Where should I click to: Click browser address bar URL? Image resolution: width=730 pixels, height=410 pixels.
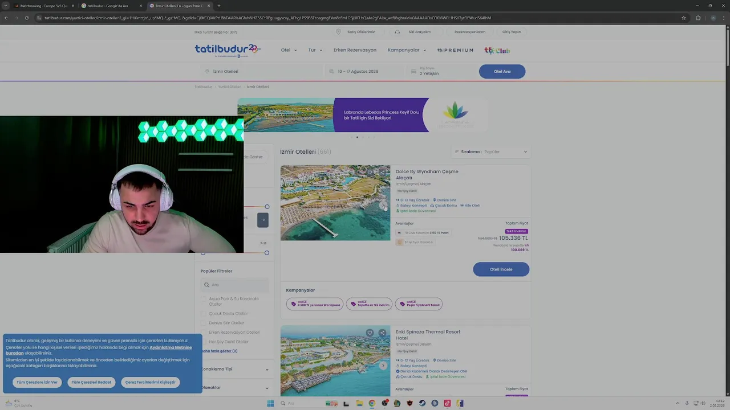pos(267,18)
